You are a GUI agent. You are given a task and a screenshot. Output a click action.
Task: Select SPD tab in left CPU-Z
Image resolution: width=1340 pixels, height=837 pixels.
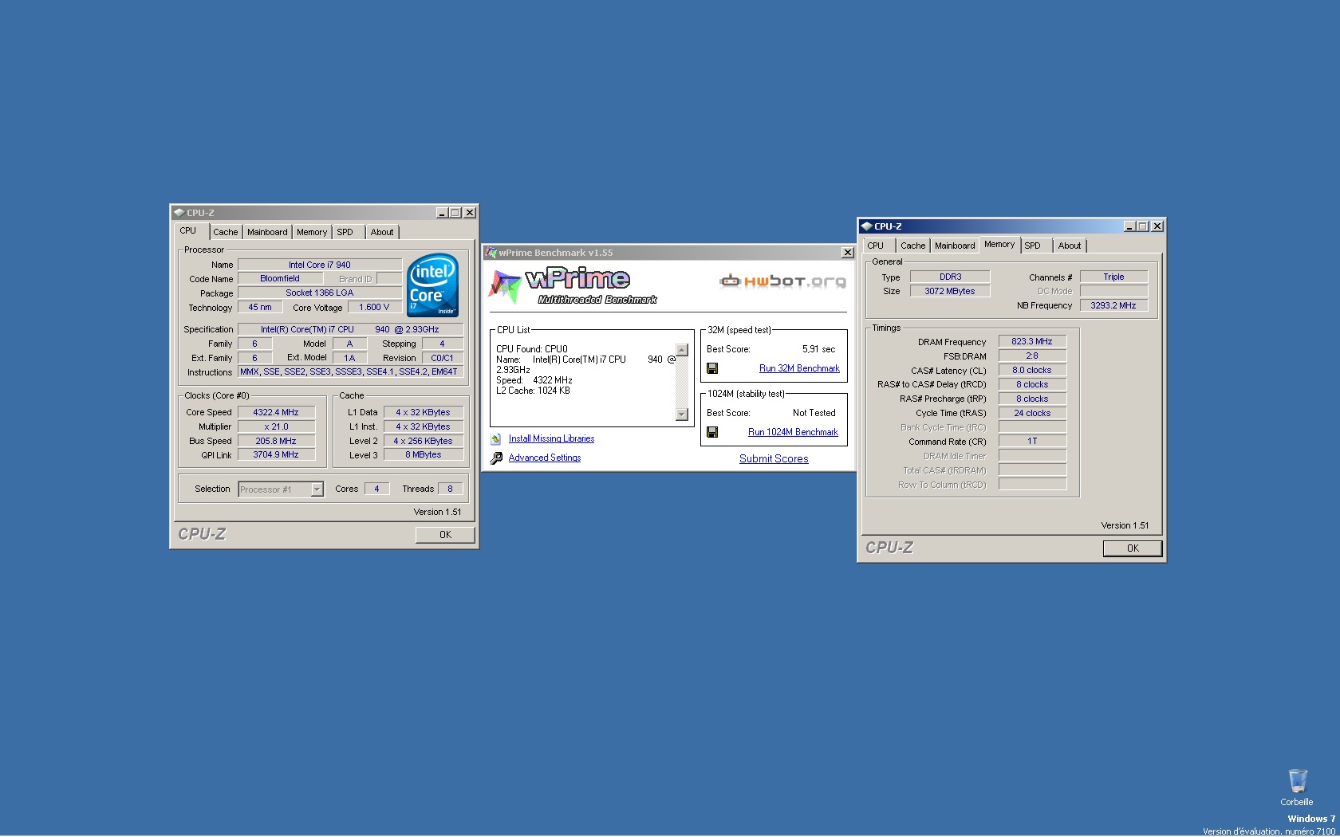pos(345,232)
